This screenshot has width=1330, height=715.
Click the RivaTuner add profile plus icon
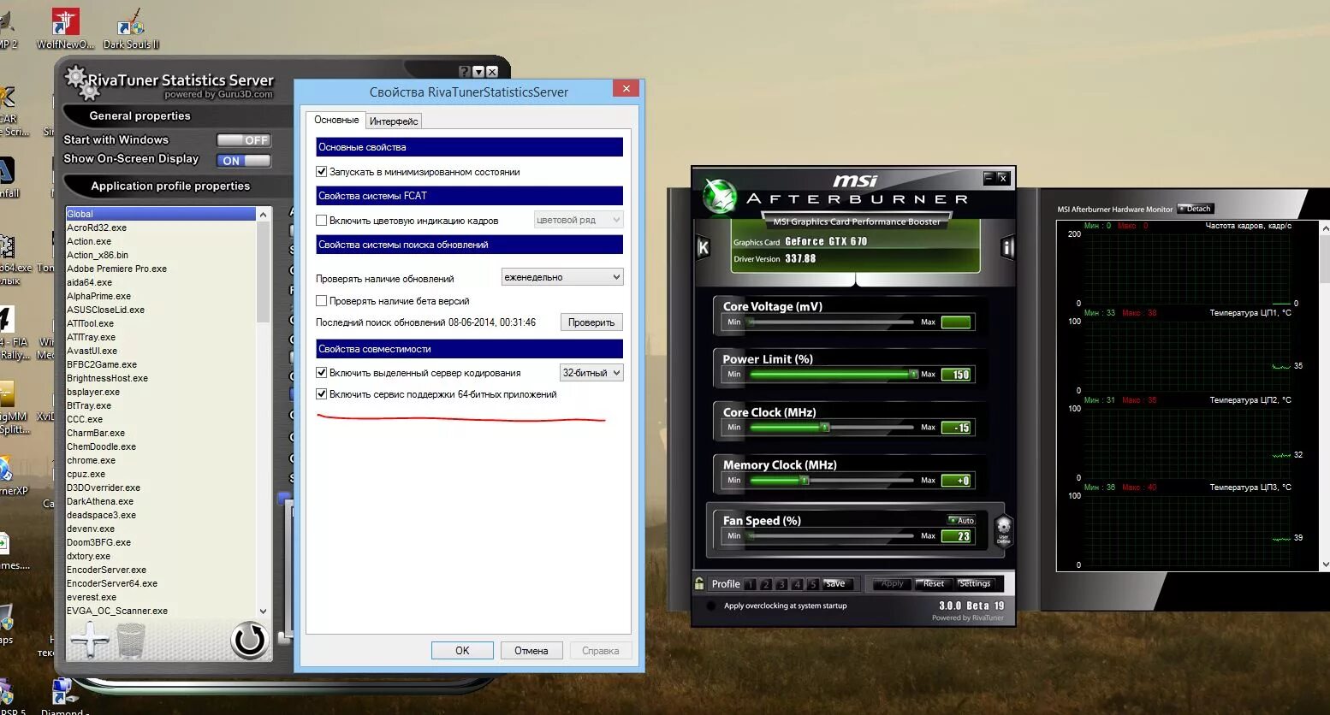point(90,639)
